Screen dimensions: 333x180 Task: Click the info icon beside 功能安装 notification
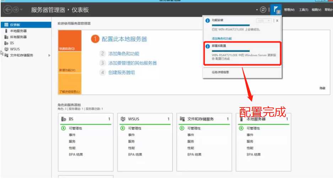[208, 21]
